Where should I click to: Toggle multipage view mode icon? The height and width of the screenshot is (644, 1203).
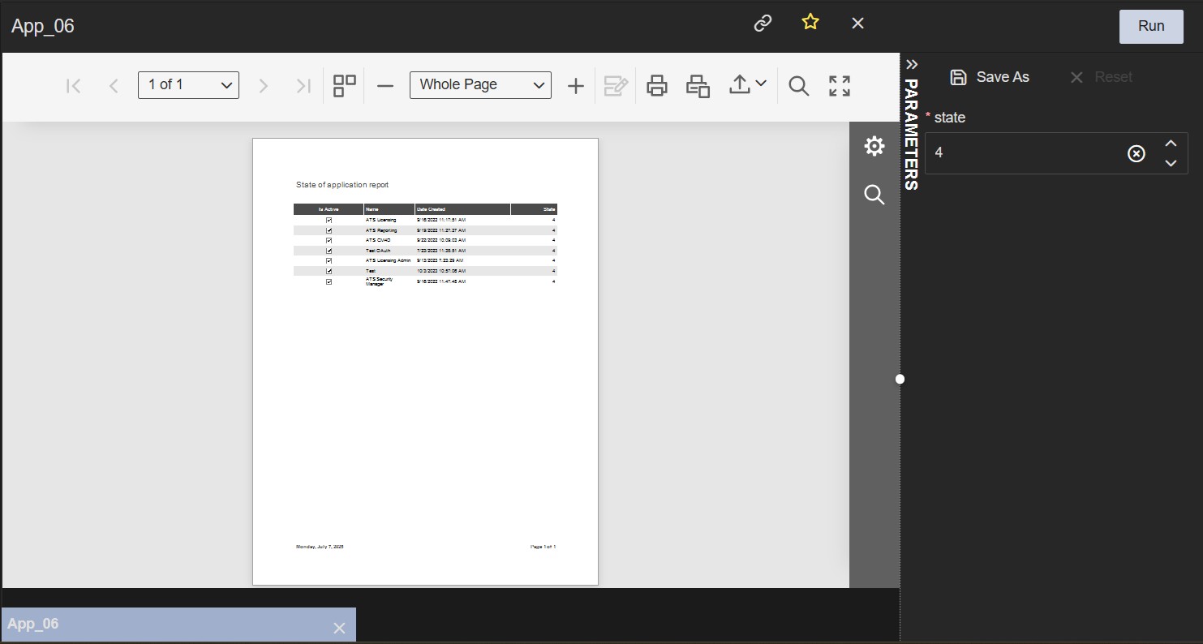[x=345, y=86]
